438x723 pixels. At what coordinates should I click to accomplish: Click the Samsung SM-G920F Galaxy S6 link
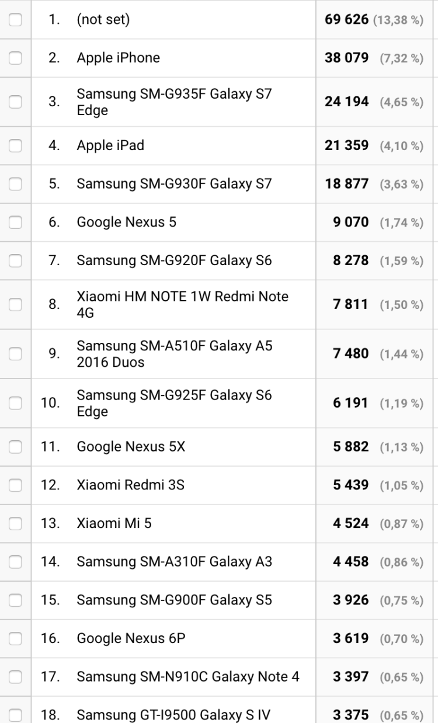click(x=174, y=260)
